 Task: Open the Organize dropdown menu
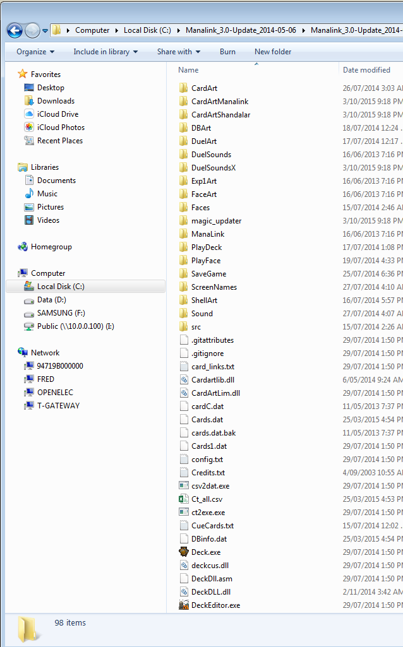pyautogui.click(x=35, y=52)
